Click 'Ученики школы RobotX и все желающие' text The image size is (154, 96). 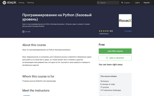pos(39,81)
